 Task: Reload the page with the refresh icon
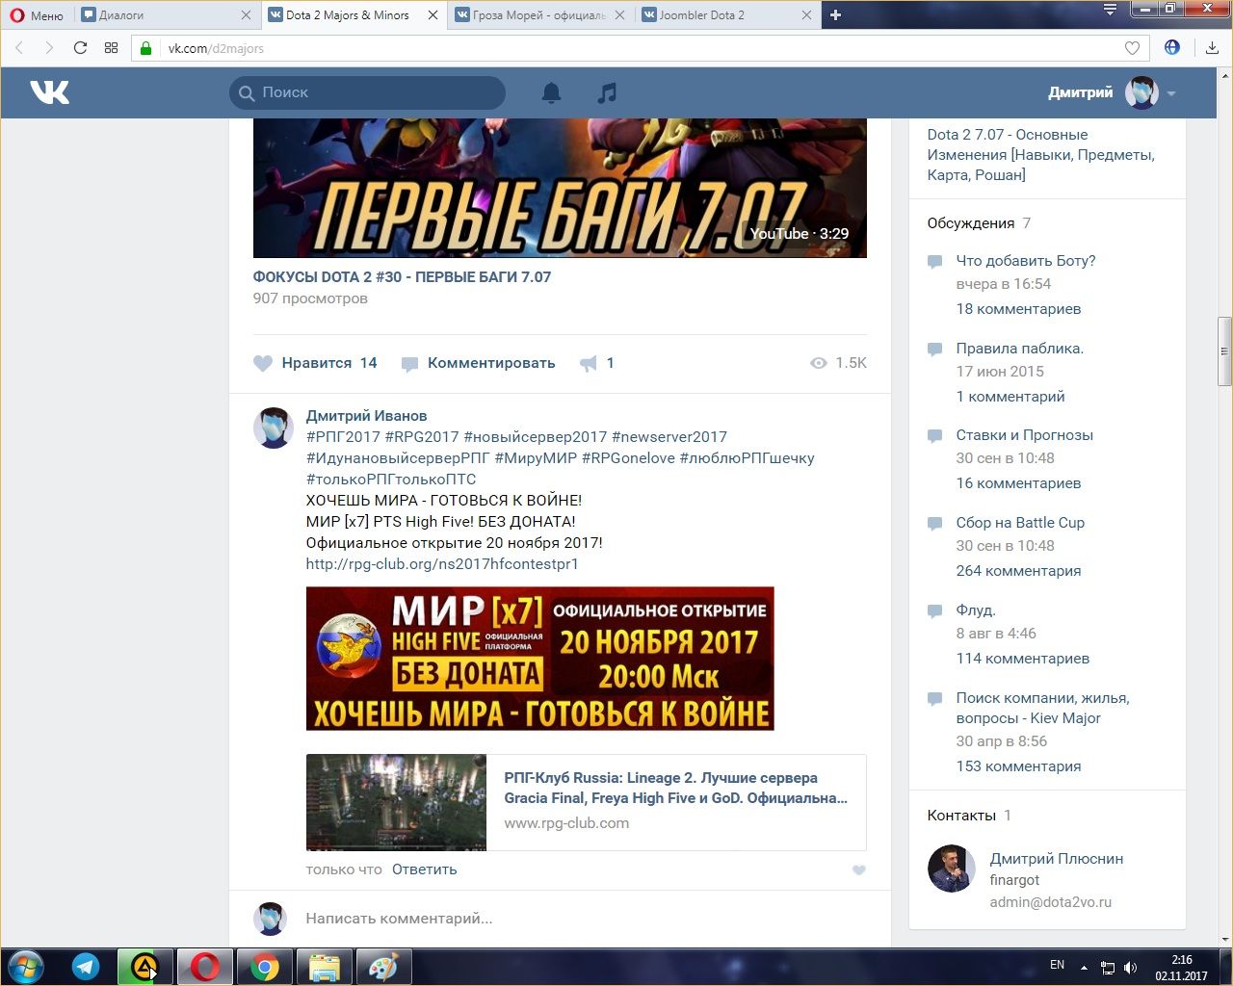(x=80, y=47)
